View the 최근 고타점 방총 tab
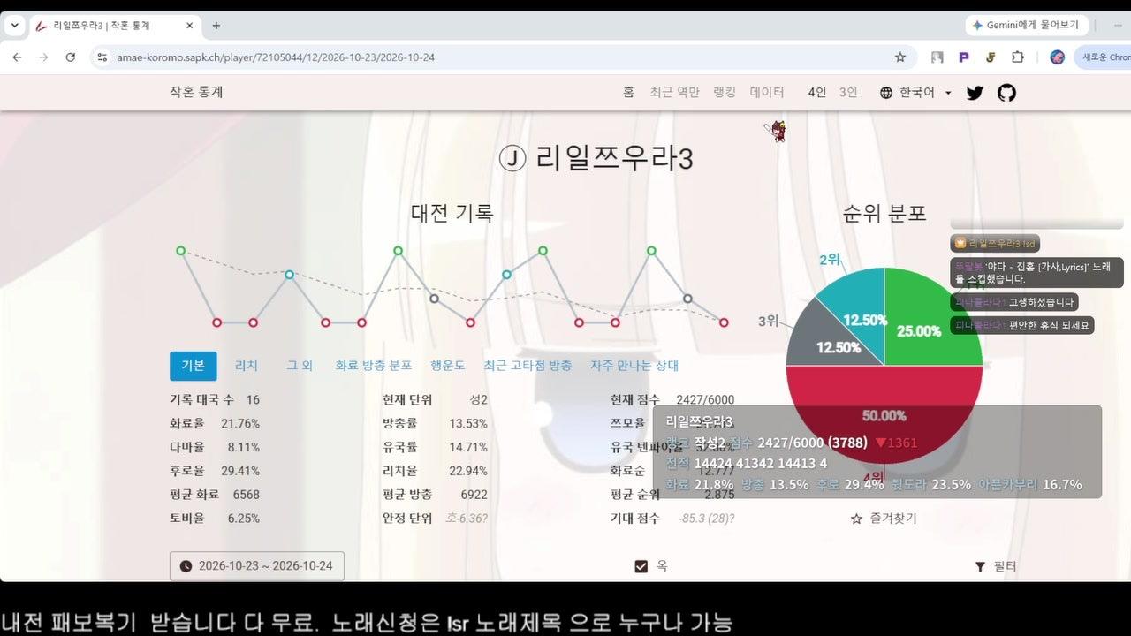This screenshot has height=636, width=1131. (x=528, y=366)
